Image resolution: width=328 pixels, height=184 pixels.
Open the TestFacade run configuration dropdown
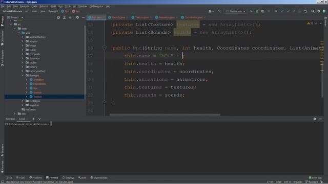[x=236, y=11]
